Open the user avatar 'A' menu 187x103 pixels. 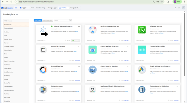pos(184,8)
